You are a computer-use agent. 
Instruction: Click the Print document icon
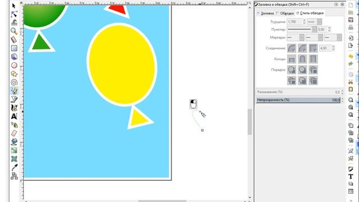click(x=351, y=27)
